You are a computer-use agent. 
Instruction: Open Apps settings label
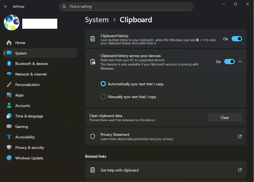tap(20, 95)
